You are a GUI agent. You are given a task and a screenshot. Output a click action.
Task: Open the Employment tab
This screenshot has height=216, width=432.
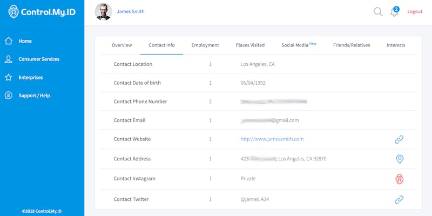(x=205, y=45)
